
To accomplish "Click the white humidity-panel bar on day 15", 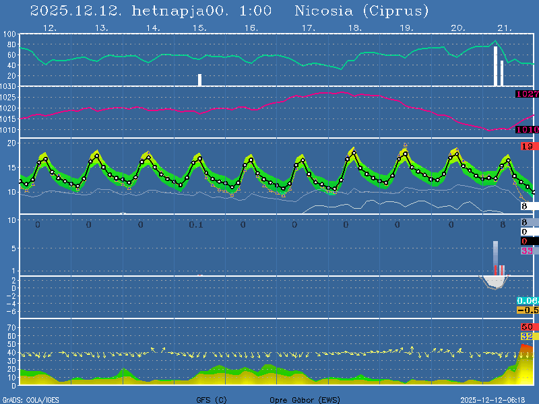I will click(x=200, y=79).
